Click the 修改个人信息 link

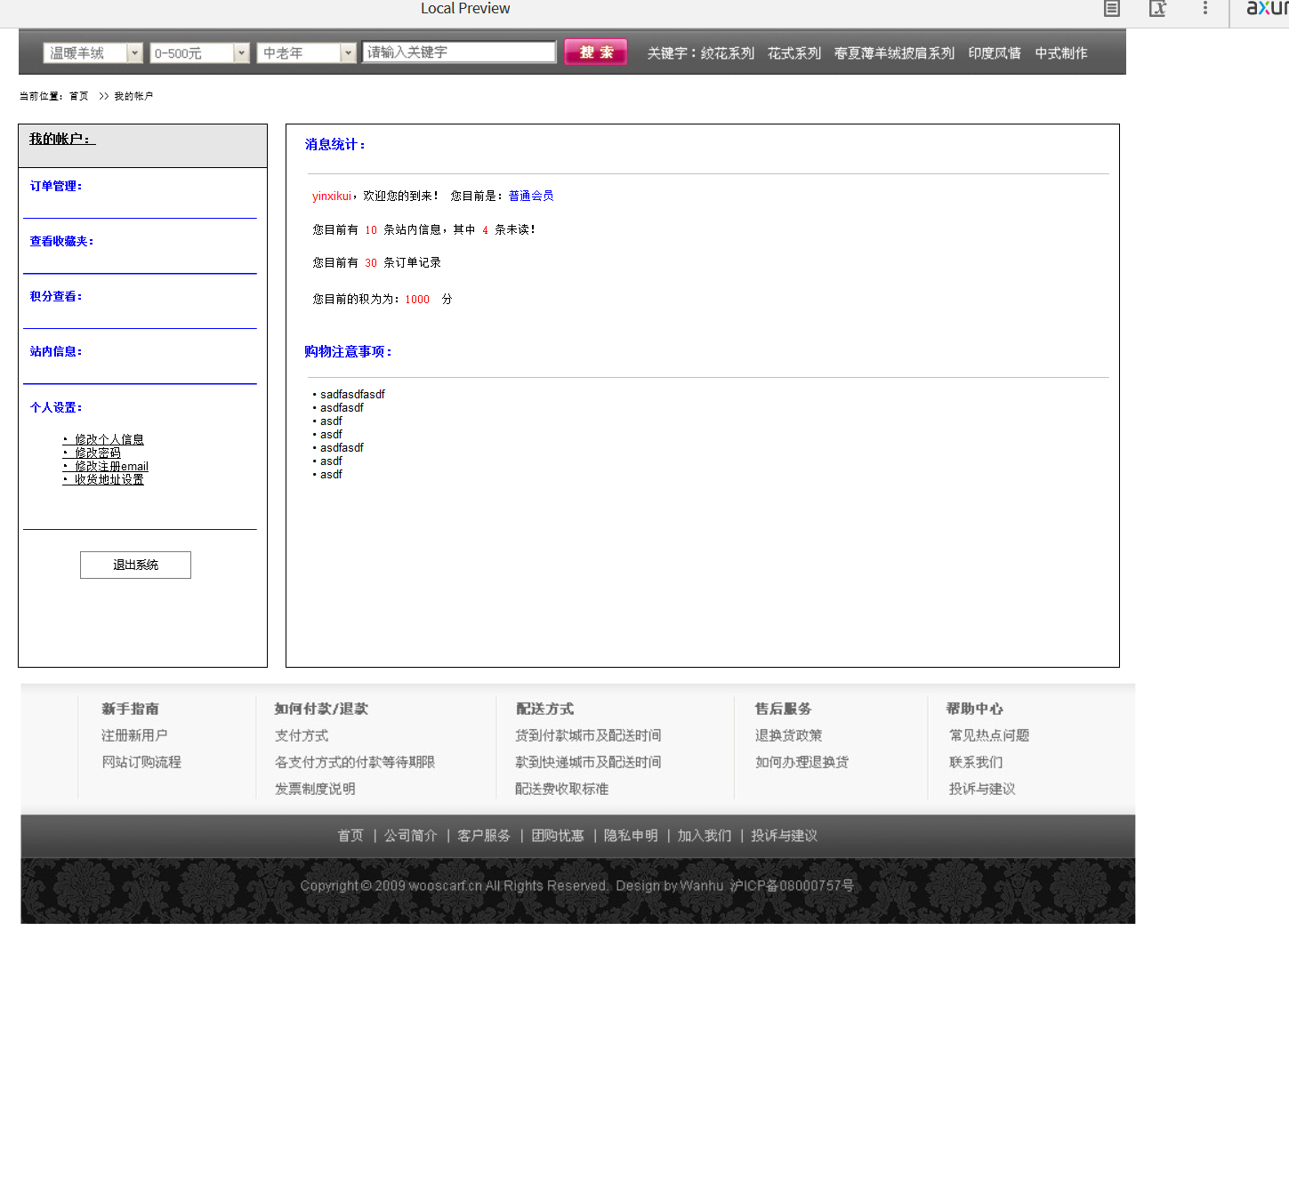pyautogui.click(x=103, y=439)
